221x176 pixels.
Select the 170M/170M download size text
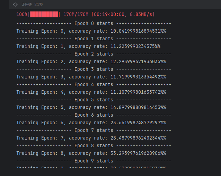pos(76,14)
